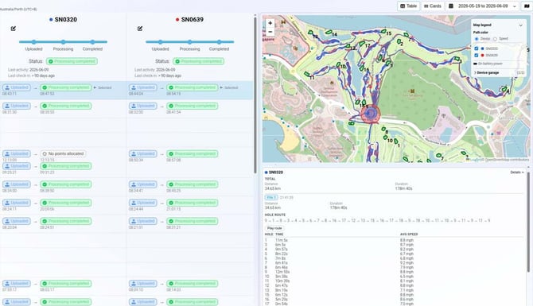
Task: Click SN0320 Uploaded badge at 08:24:11
Action: coord(17,203)
